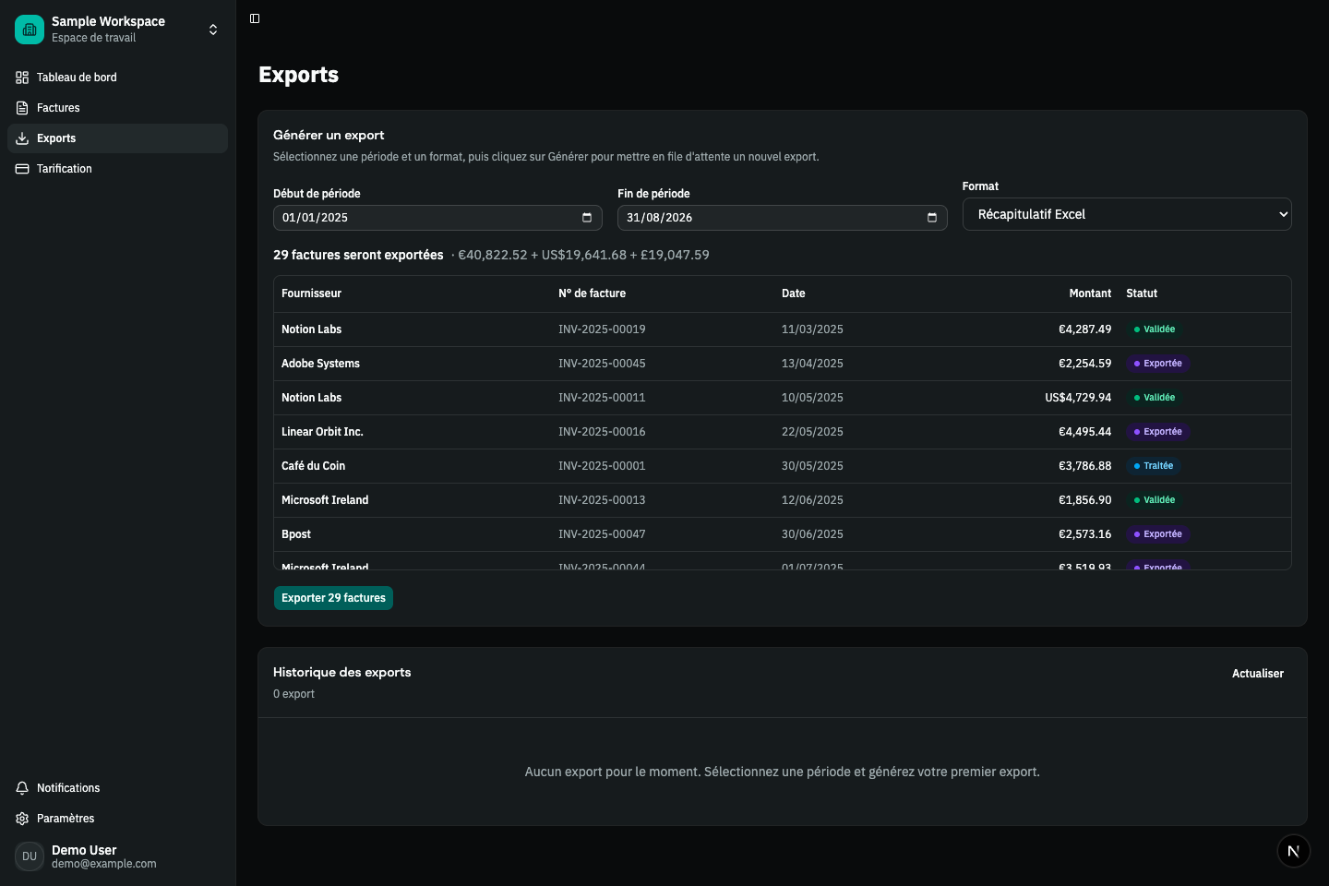Select Café du Coin supplier
The image size is (1329, 886).
coord(313,466)
